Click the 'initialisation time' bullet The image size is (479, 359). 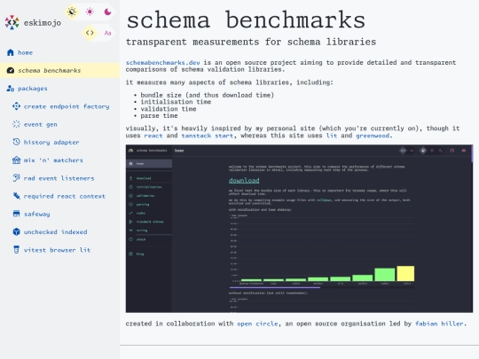pos(176,102)
